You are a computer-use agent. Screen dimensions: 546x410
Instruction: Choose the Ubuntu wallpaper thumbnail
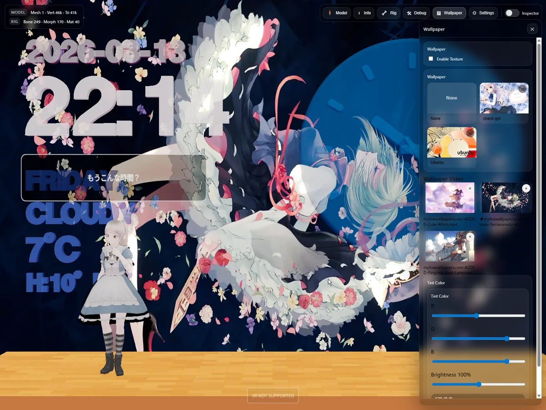(451, 143)
